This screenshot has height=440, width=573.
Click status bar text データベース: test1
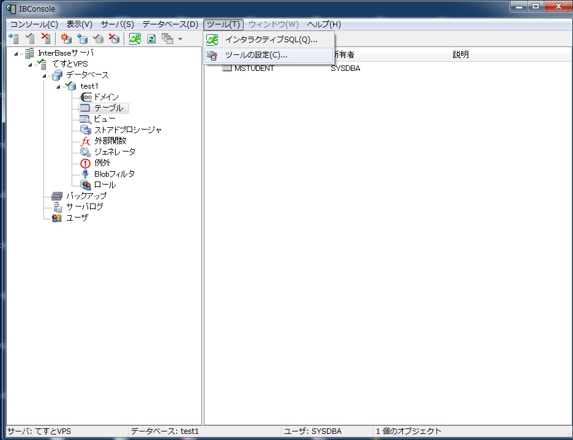[165, 431]
